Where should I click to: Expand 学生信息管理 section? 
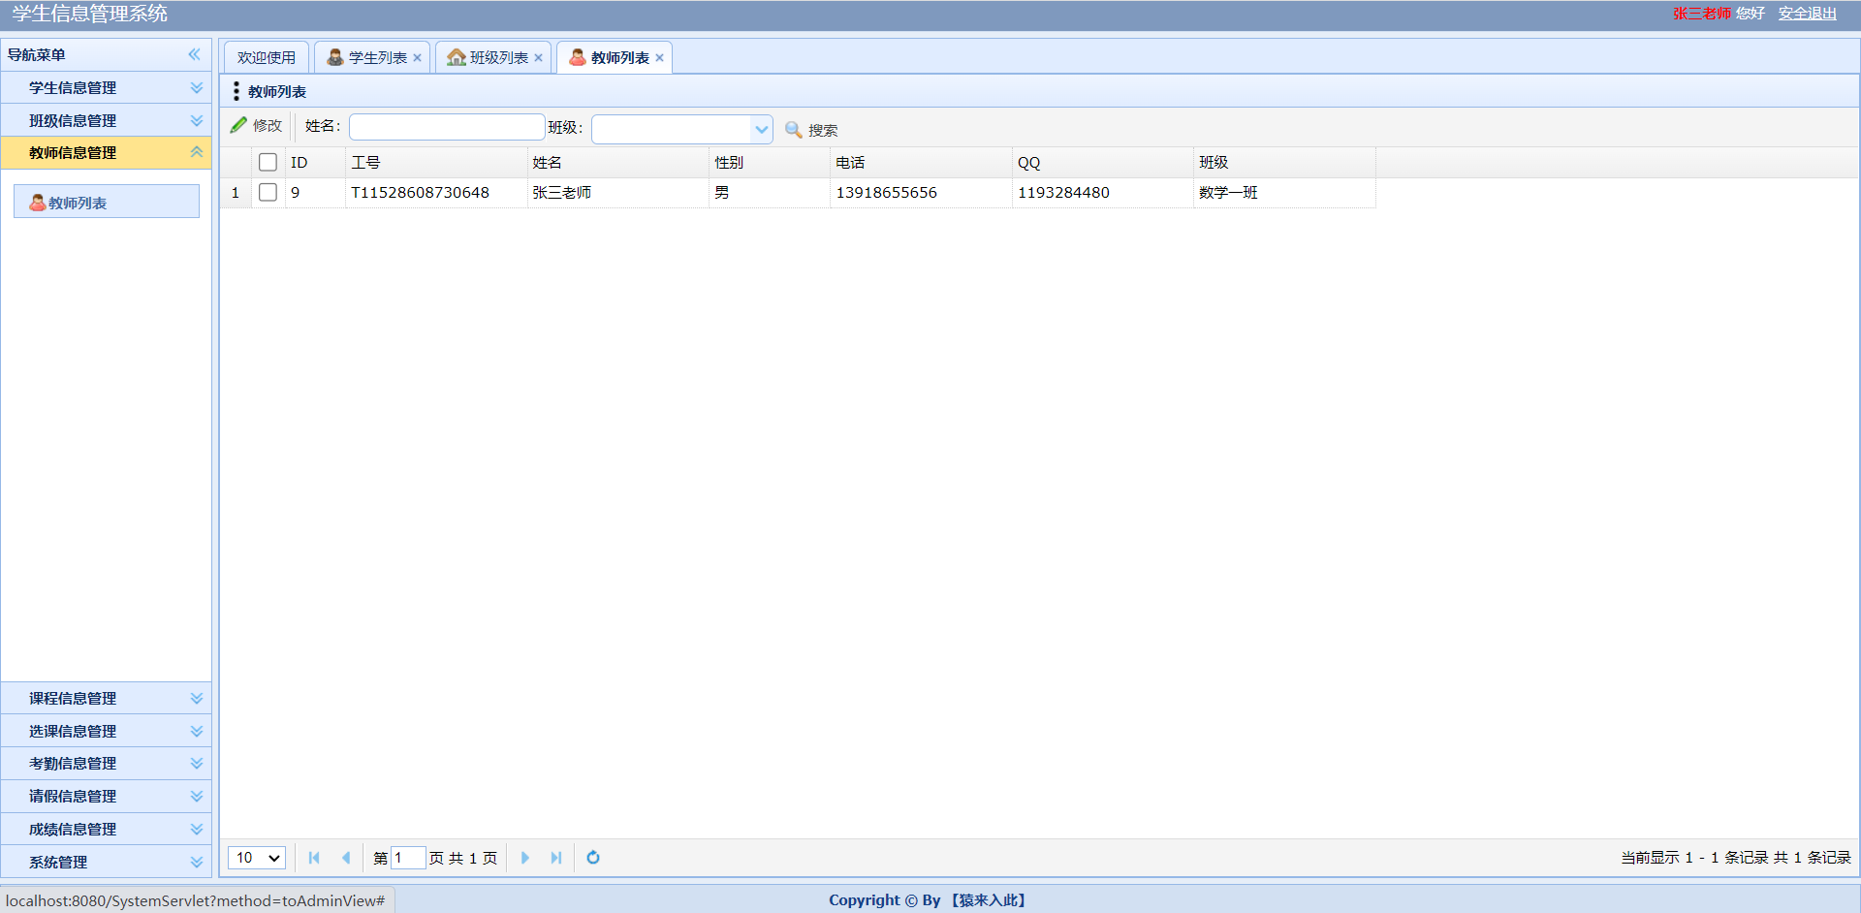(107, 88)
